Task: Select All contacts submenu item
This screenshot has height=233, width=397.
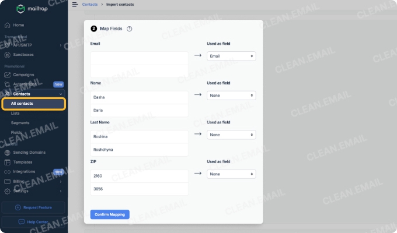Action: [34, 104]
